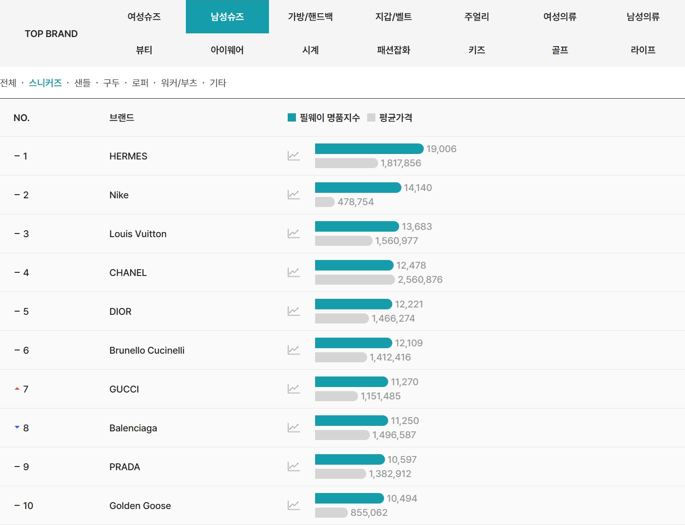
Task: Open the HERMES trend chart icon
Action: click(x=294, y=156)
